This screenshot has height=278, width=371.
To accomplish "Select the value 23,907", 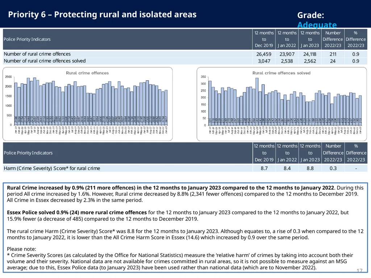I will click(x=287, y=54).
